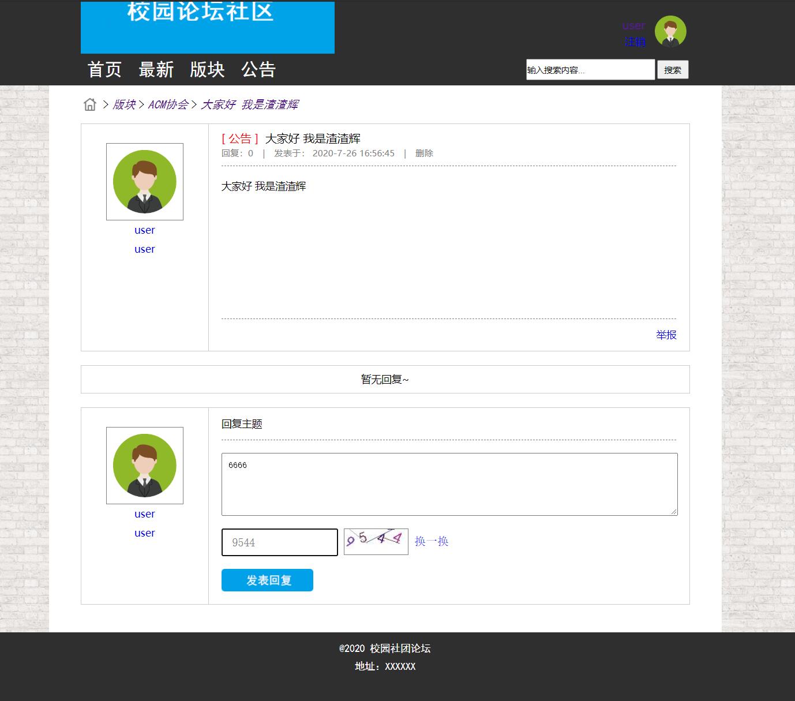Click 注销 to log out
Screen dimensions: 795x701
(x=634, y=41)
